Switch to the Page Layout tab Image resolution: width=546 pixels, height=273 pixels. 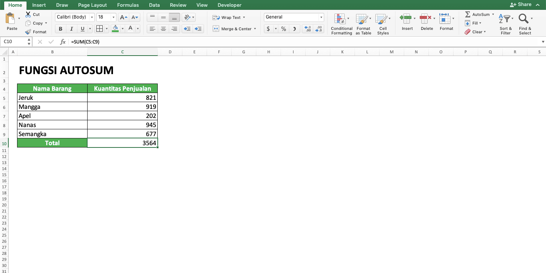click(93, 5)
